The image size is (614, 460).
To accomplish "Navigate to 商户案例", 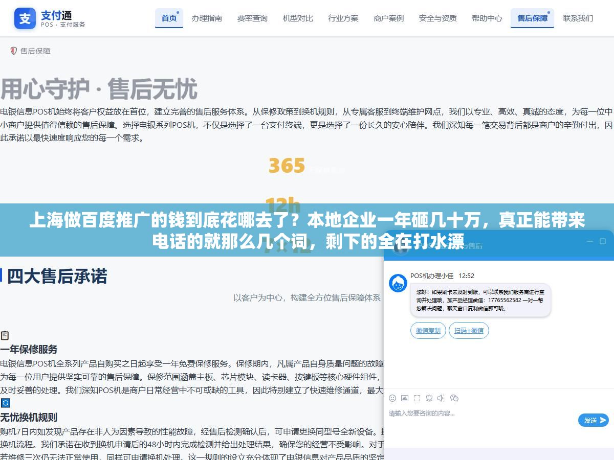I will (389, 18).
